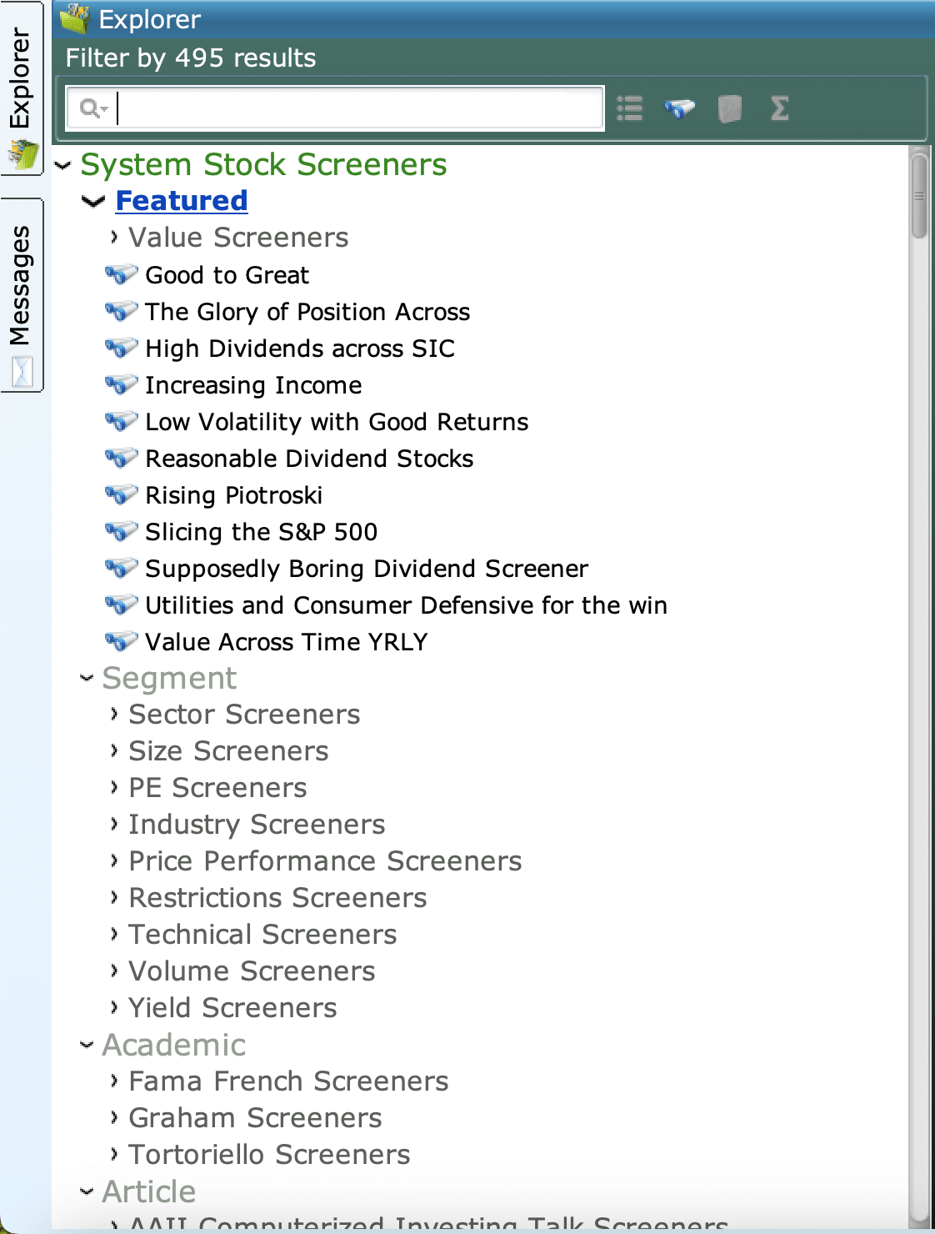Click the sigma formula filter icon
Viewport: 935px width, 1234px height.
pos(779,108)
